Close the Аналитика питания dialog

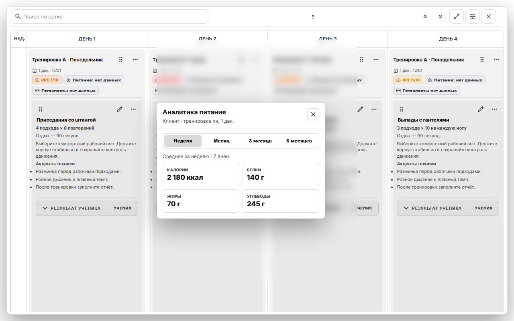click(313, 114)
